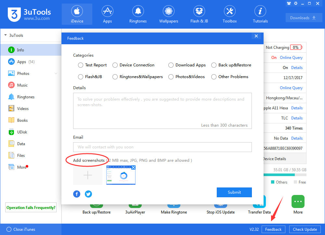This screenshot has height=235, width=325.
Task: Open the Tutorials tab
Action: click(x=260, y=14)
